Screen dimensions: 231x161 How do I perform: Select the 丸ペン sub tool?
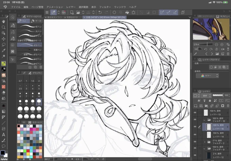[x=30, y=31]
